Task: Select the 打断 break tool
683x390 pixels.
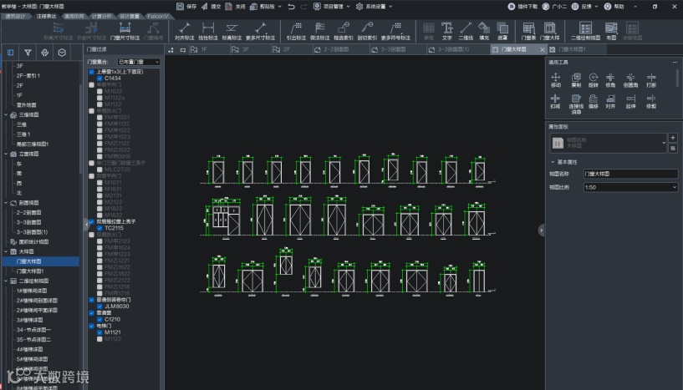Action: (x=651, y=80)
